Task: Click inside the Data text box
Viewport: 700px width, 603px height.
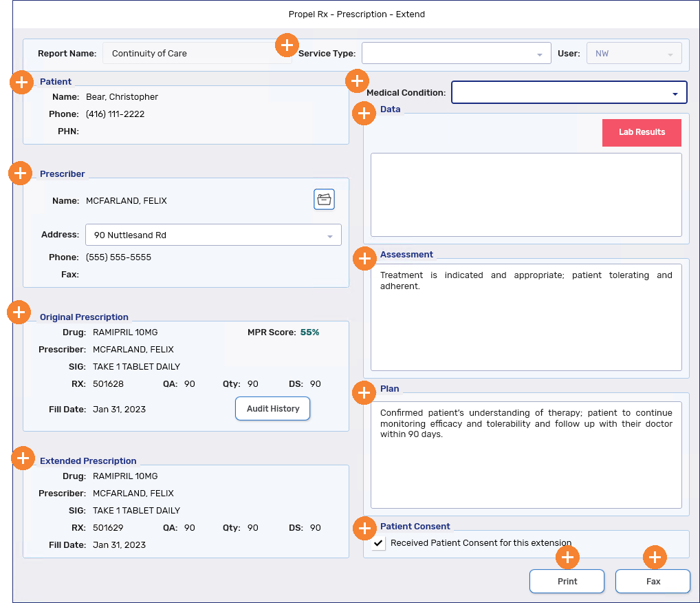Action: [525, 195]
